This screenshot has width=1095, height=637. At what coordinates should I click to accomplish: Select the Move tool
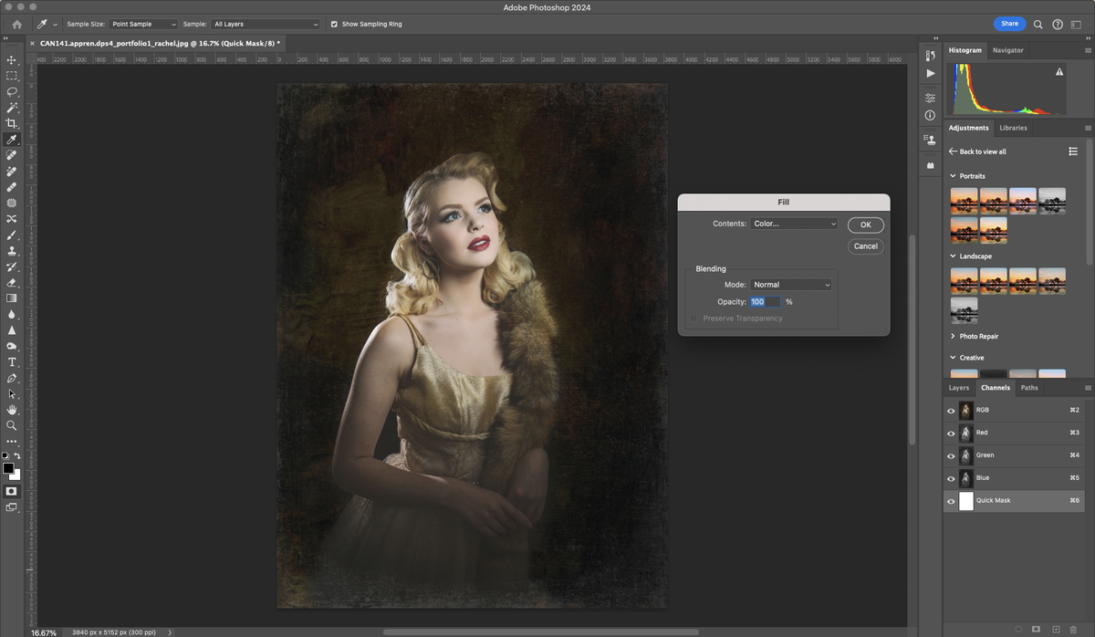pyautogui.click(x=12, y=59)
